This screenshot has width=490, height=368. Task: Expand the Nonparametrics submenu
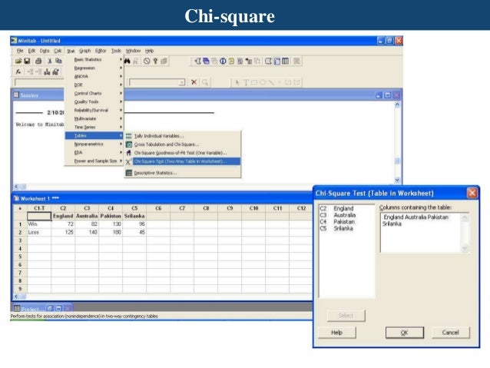point(94,144)
